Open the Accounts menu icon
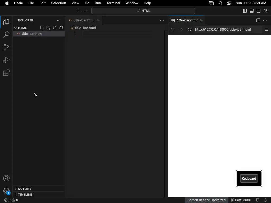The height and width of the screenshot is (203, 271). point(6,178)
